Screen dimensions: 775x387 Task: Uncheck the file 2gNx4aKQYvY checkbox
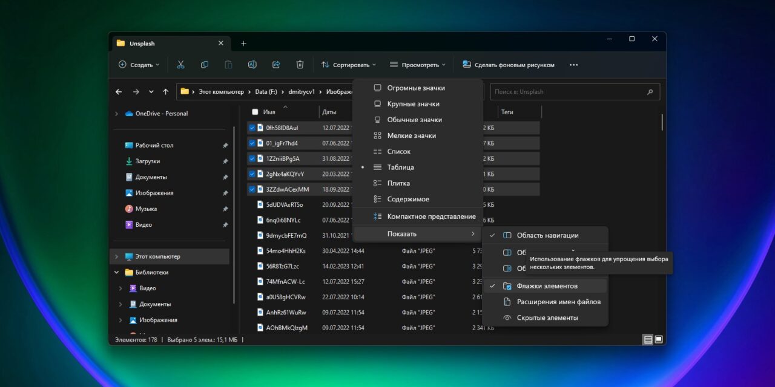coord(252,174)
